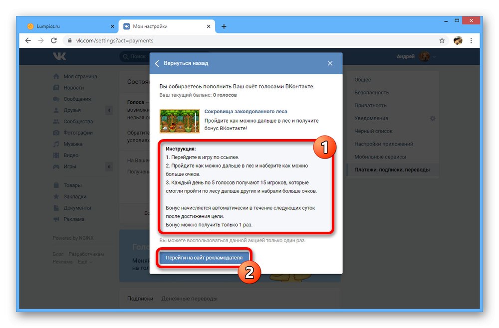Click the browser back arrow
The image size is (499, 328).
[x=28, y=40]
